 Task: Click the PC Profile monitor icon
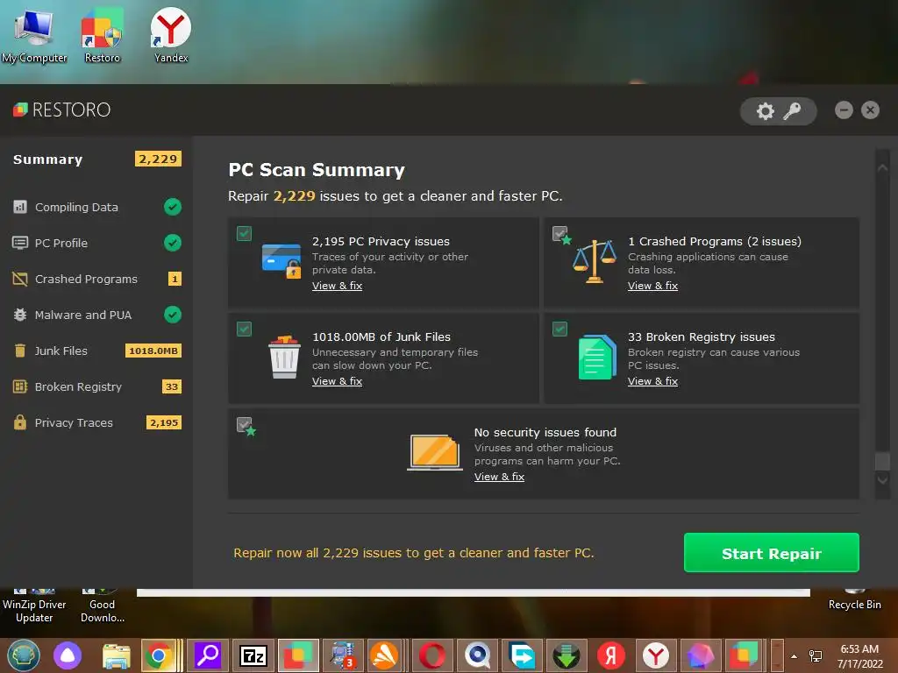[x=20, y=243]
